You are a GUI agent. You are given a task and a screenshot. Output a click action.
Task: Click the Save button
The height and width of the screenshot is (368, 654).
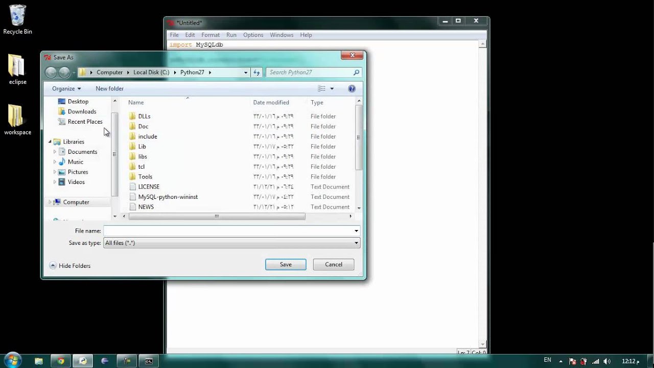coord(286,264)
